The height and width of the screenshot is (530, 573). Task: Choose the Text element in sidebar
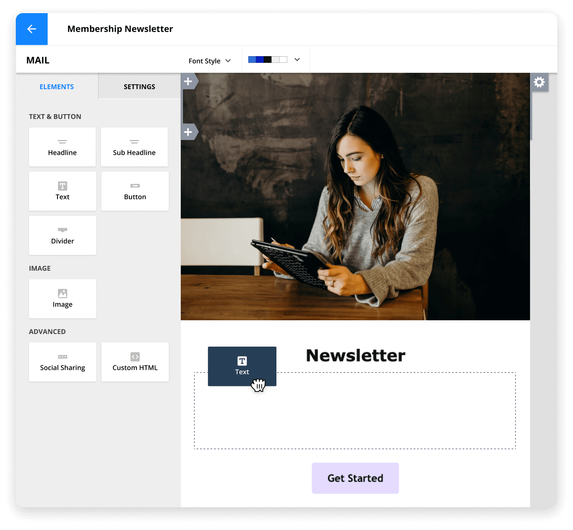62,191
